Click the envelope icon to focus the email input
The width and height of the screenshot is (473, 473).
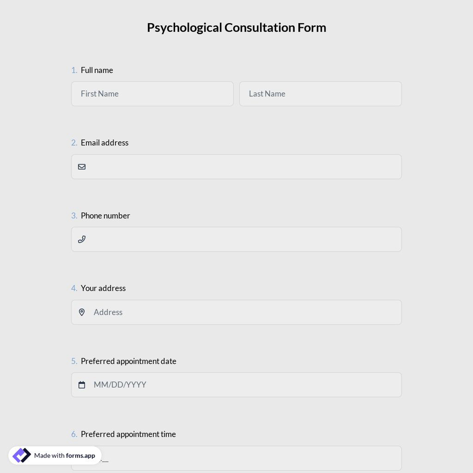point(82,166)
